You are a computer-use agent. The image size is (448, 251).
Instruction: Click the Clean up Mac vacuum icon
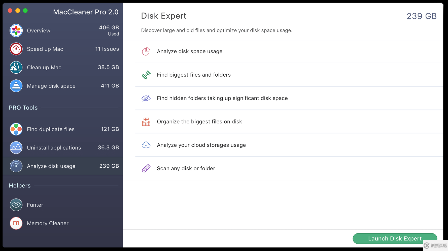pos(16,67)
